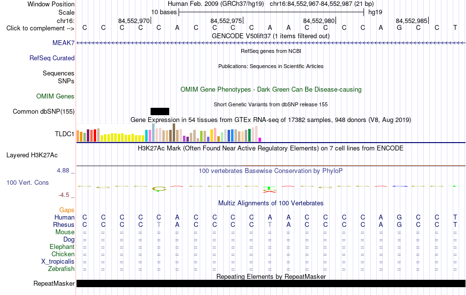Click the 84,552,985 ruler coordinate
The height and width of the screenshot is (295, 466).
412,21
